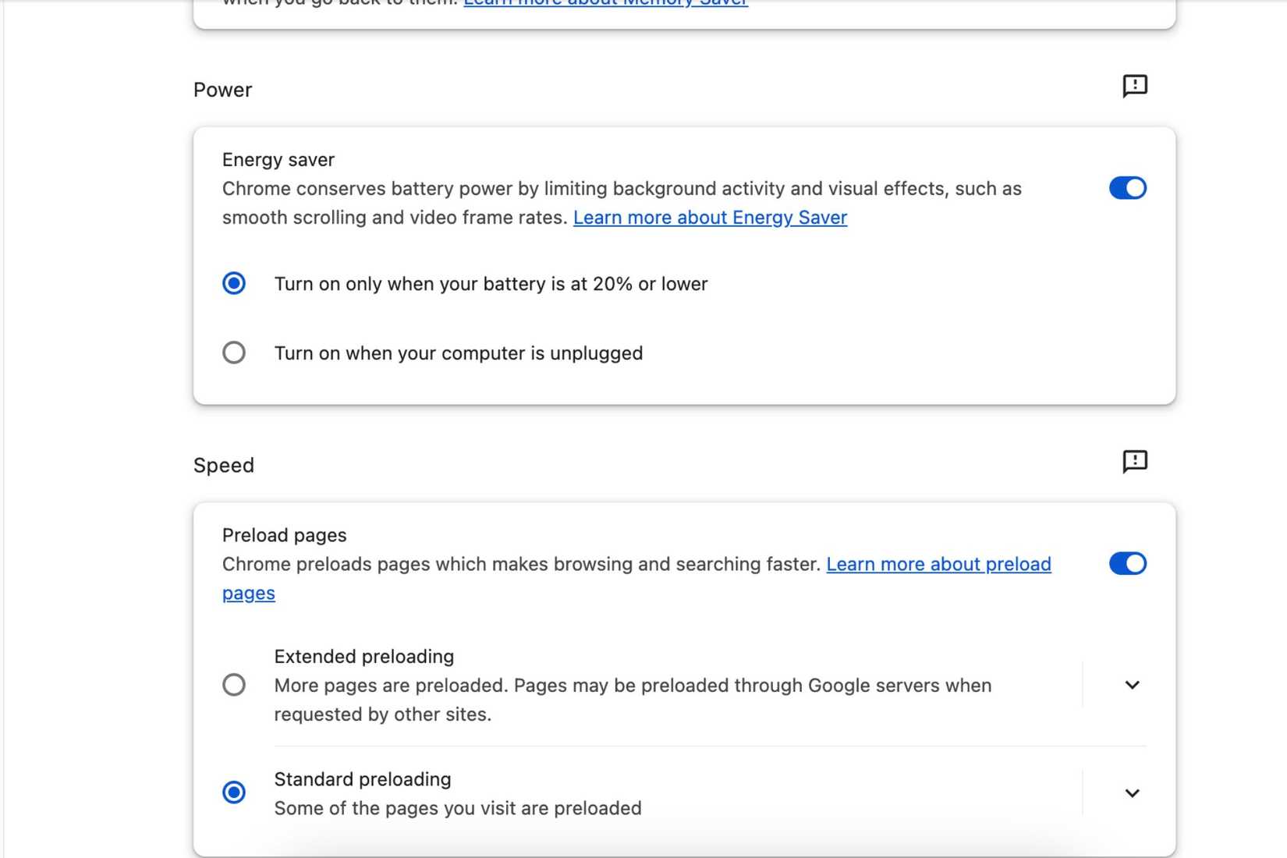
Task: Open 'Learn more about Energy Saver'
Action: [709, 218]
